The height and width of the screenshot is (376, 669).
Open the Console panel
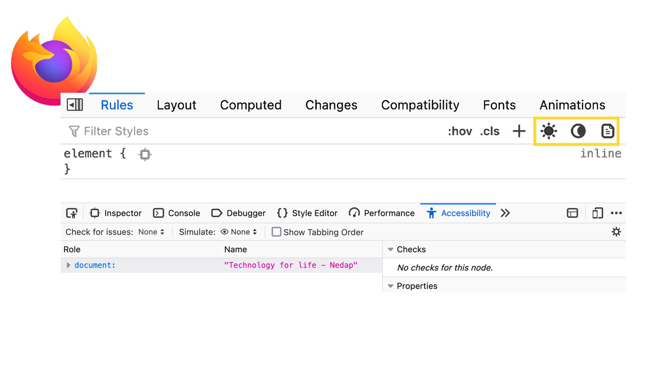[177, 213]
